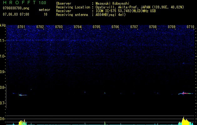Click the yellow power peak near 0710

pos(185,121)
